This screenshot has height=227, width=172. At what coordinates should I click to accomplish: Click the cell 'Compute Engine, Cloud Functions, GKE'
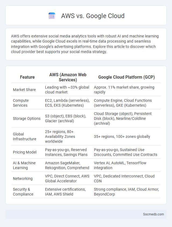(127, 103)
